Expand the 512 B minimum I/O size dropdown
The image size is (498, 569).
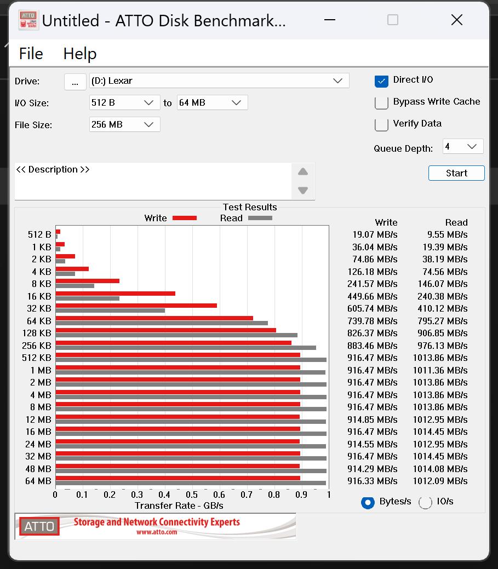coord(124,103)
